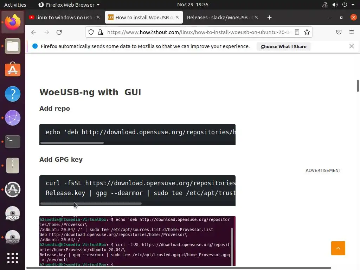Click the 'Add repo' subheading
This screenshot has width=360, height=270.
tap(54, 108)
